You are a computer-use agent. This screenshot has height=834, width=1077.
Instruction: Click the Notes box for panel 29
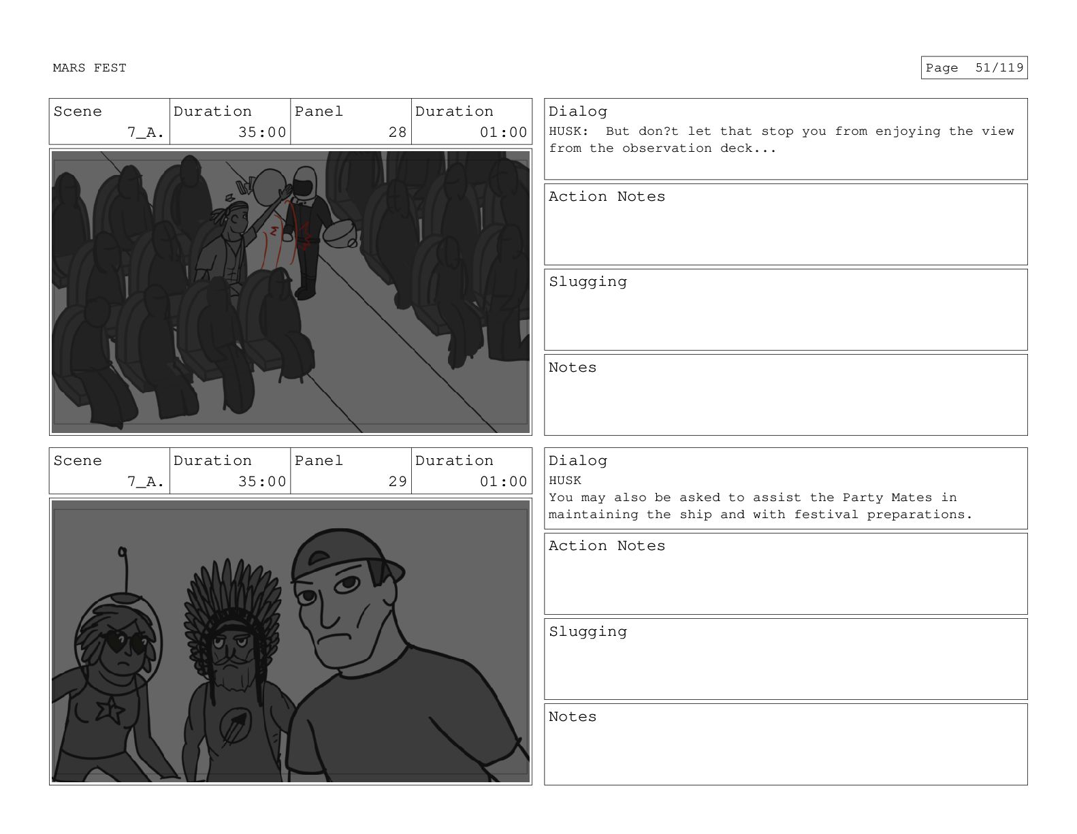[786, 744]
